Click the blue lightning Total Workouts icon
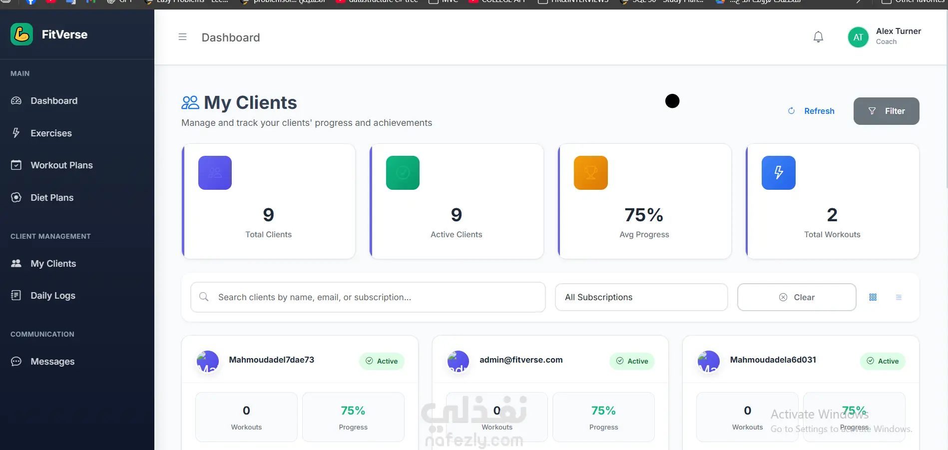The height and width of the screenshot is (450, 948). [779, 173]
